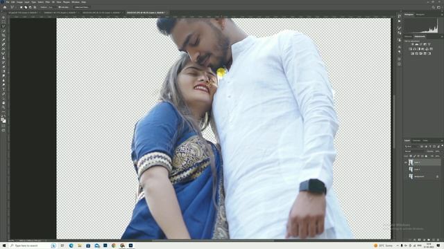Select the Move tool
Screen dimensions: 444x249
coord(3,17)
